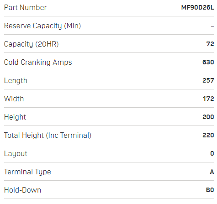
Task: Click the Layout label
Action: pos(16,154)
